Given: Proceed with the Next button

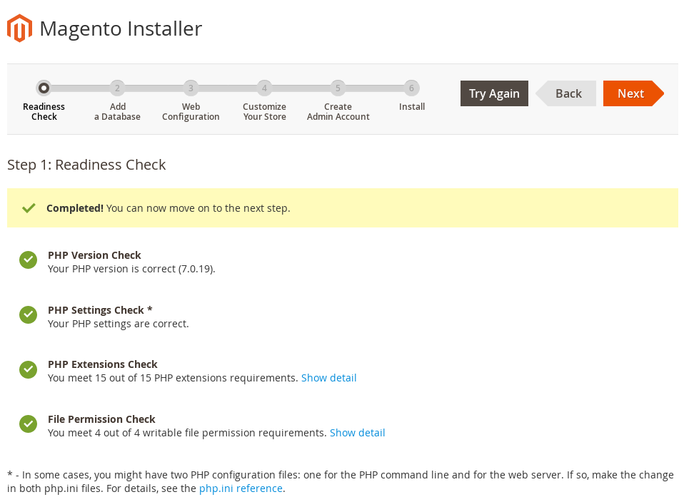Looking at the screenshot, I should point(633,93).
